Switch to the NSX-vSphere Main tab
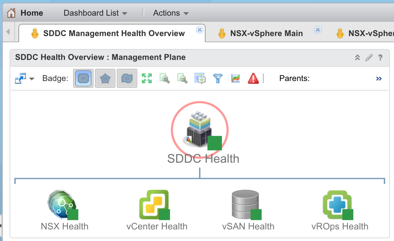The image size is (394, 241). tap(266, 33)
